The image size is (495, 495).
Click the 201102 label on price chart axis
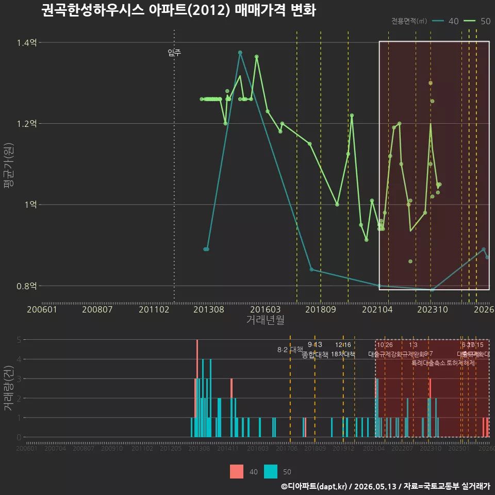(154, 309)
